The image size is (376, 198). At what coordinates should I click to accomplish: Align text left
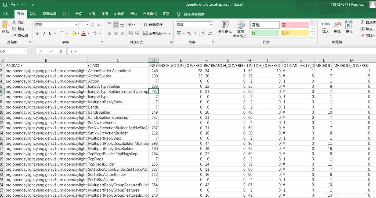(x=110, y=33)
